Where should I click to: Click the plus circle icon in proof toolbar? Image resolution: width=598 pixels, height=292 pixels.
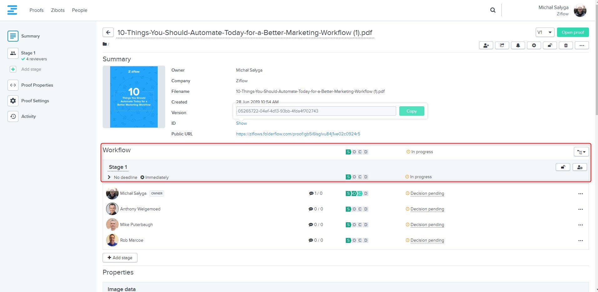534,45
